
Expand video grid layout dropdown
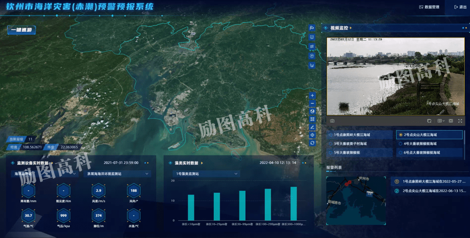pyautogui.click(x=441, y=121)
